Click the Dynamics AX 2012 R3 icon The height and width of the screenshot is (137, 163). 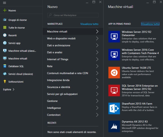pyautogui.click(x=114, y=126)
